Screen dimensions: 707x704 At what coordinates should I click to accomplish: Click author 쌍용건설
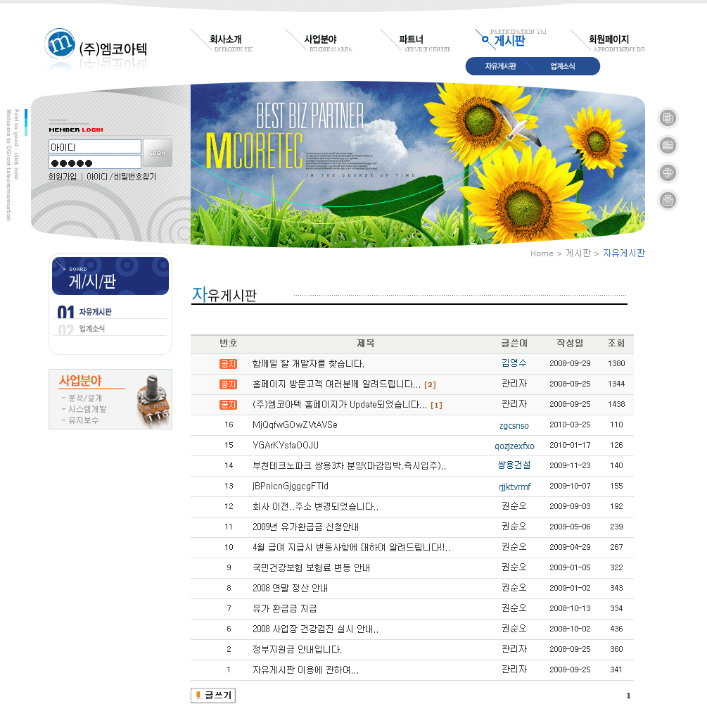[514, 465]
